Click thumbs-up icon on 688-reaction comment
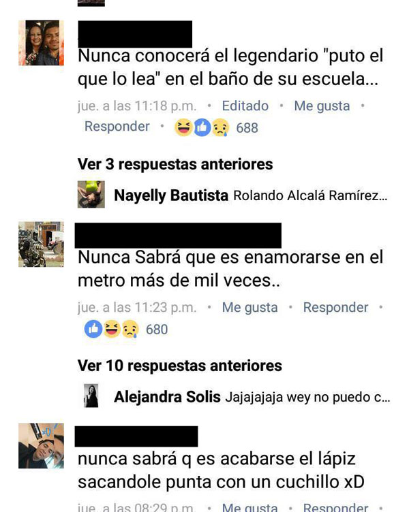Image resolution: width=409 pixels, height=512 pixels. coord(202,127)
